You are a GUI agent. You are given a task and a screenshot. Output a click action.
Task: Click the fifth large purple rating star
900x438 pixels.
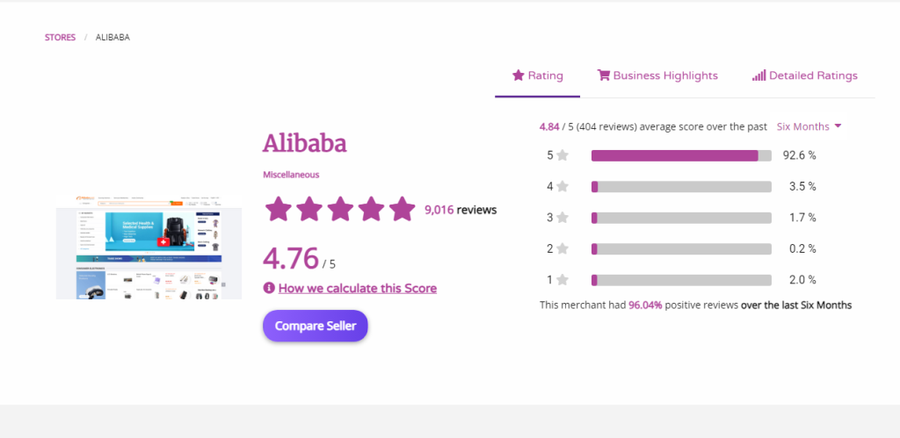click(402, 209)
